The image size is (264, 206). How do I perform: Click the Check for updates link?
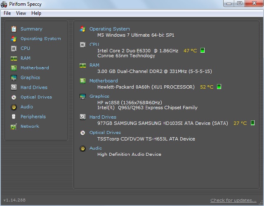(233, 200)
